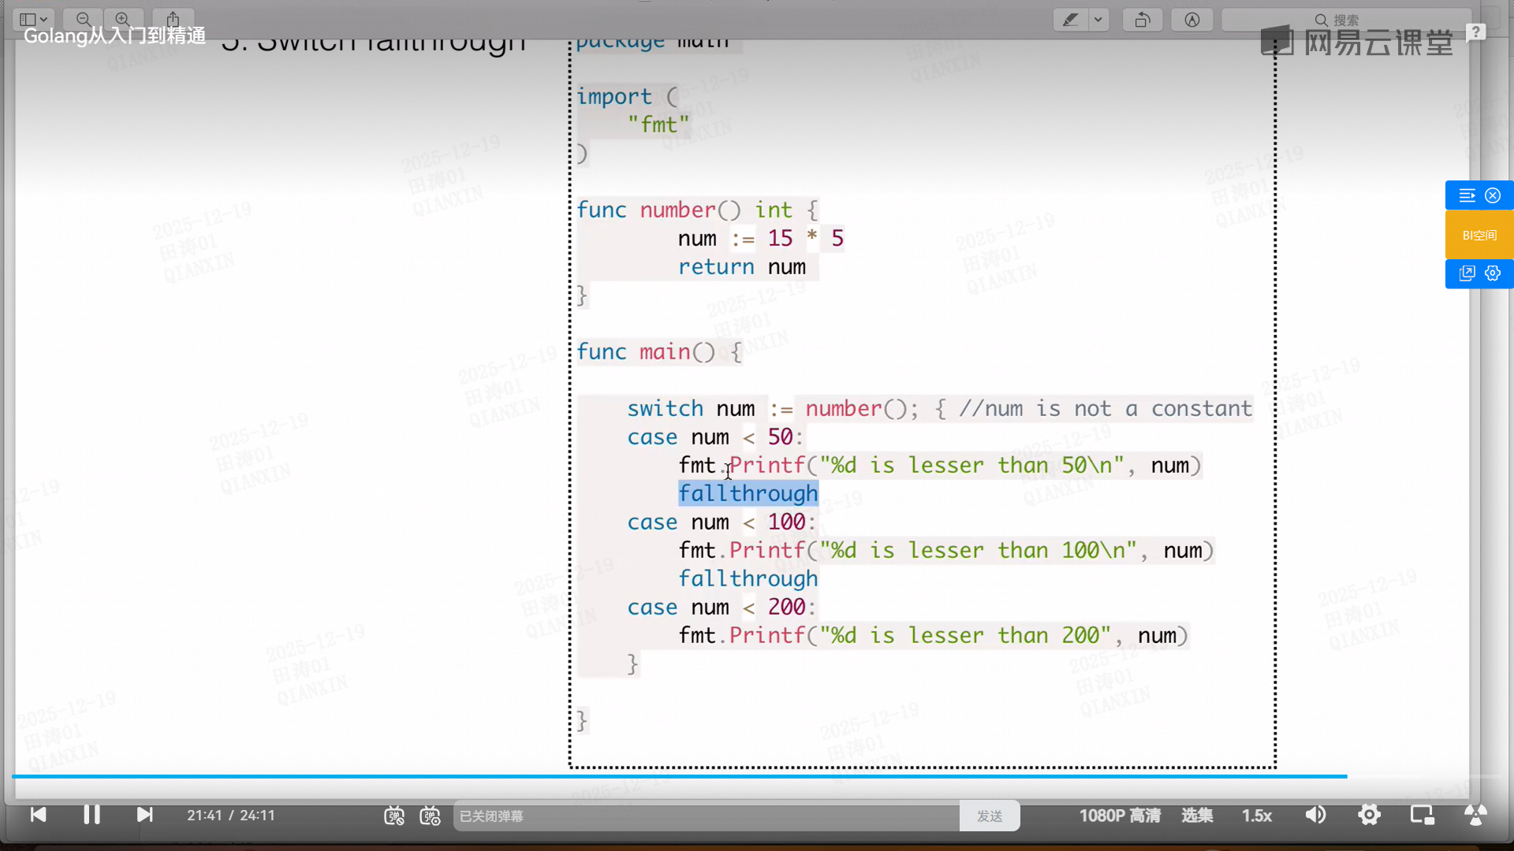The image size is (1514, 851).
Task: Mute the video volume
Action: click(1315, 815)
